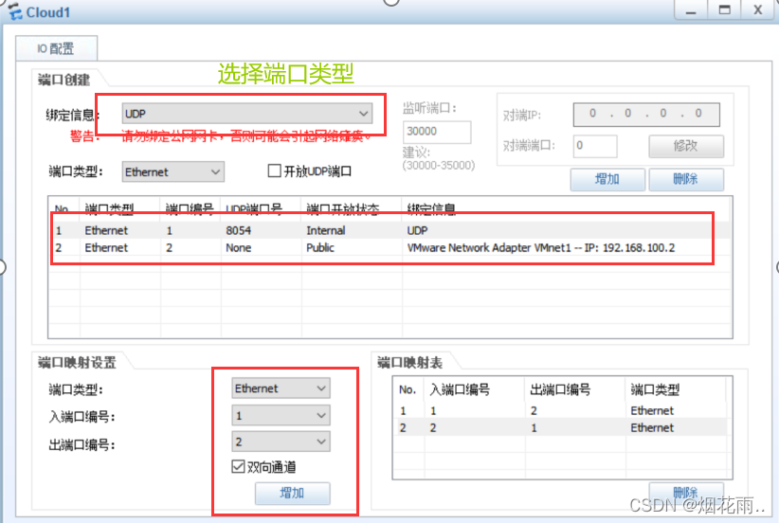
Task: Click the Cloud1 window title icon
Action: 15,11
